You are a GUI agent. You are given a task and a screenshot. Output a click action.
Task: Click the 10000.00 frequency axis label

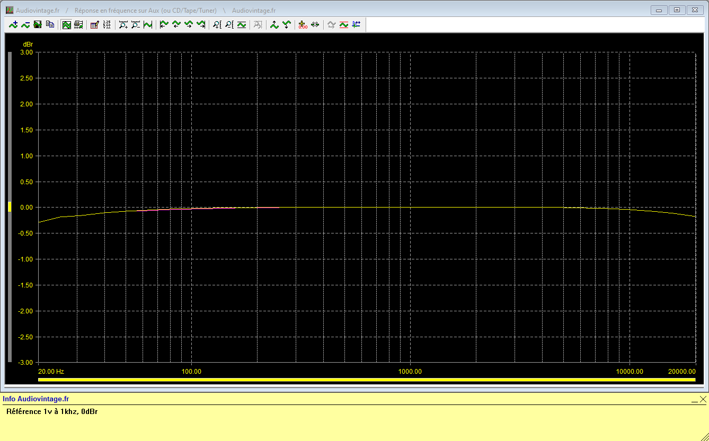[630, 372]
